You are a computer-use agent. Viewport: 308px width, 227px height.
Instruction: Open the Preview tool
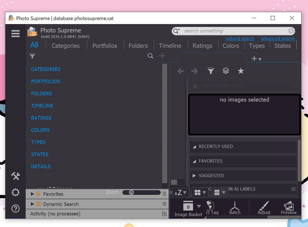click(289, 208)
